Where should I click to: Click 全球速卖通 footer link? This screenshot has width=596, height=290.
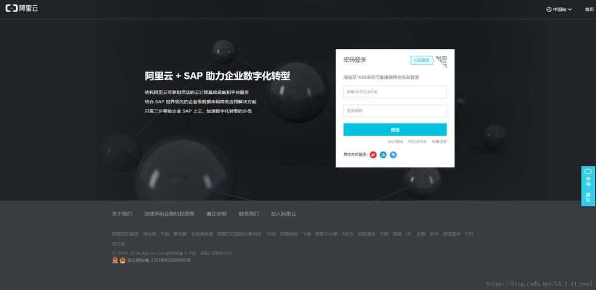coord(202,234)
